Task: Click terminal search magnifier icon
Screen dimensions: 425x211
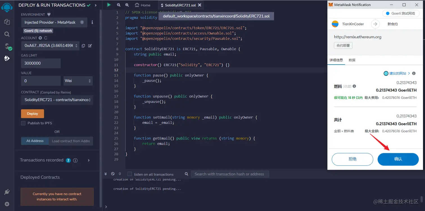Action: pyautogui.click(x=186, y=174)
